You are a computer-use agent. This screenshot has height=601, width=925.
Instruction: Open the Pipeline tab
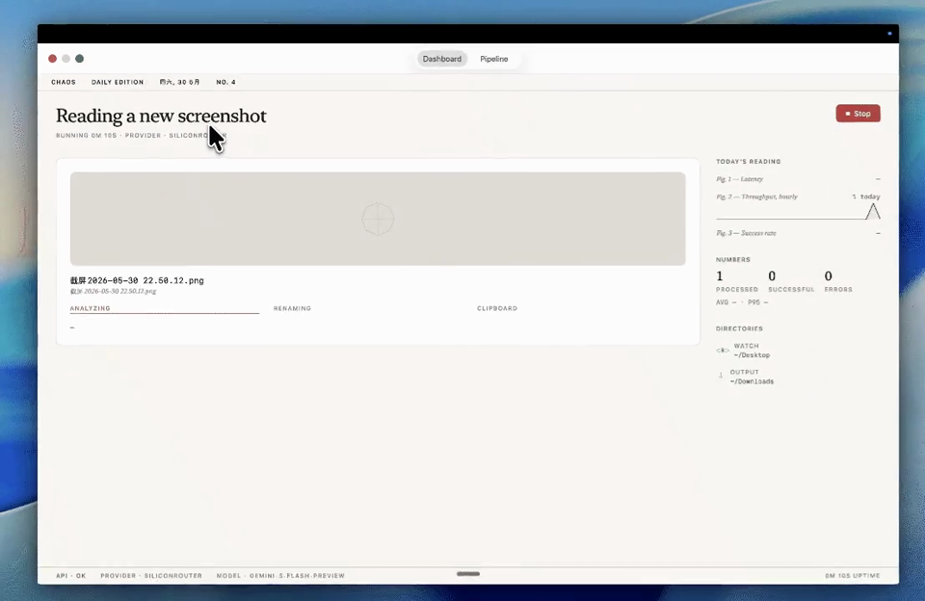493,59
